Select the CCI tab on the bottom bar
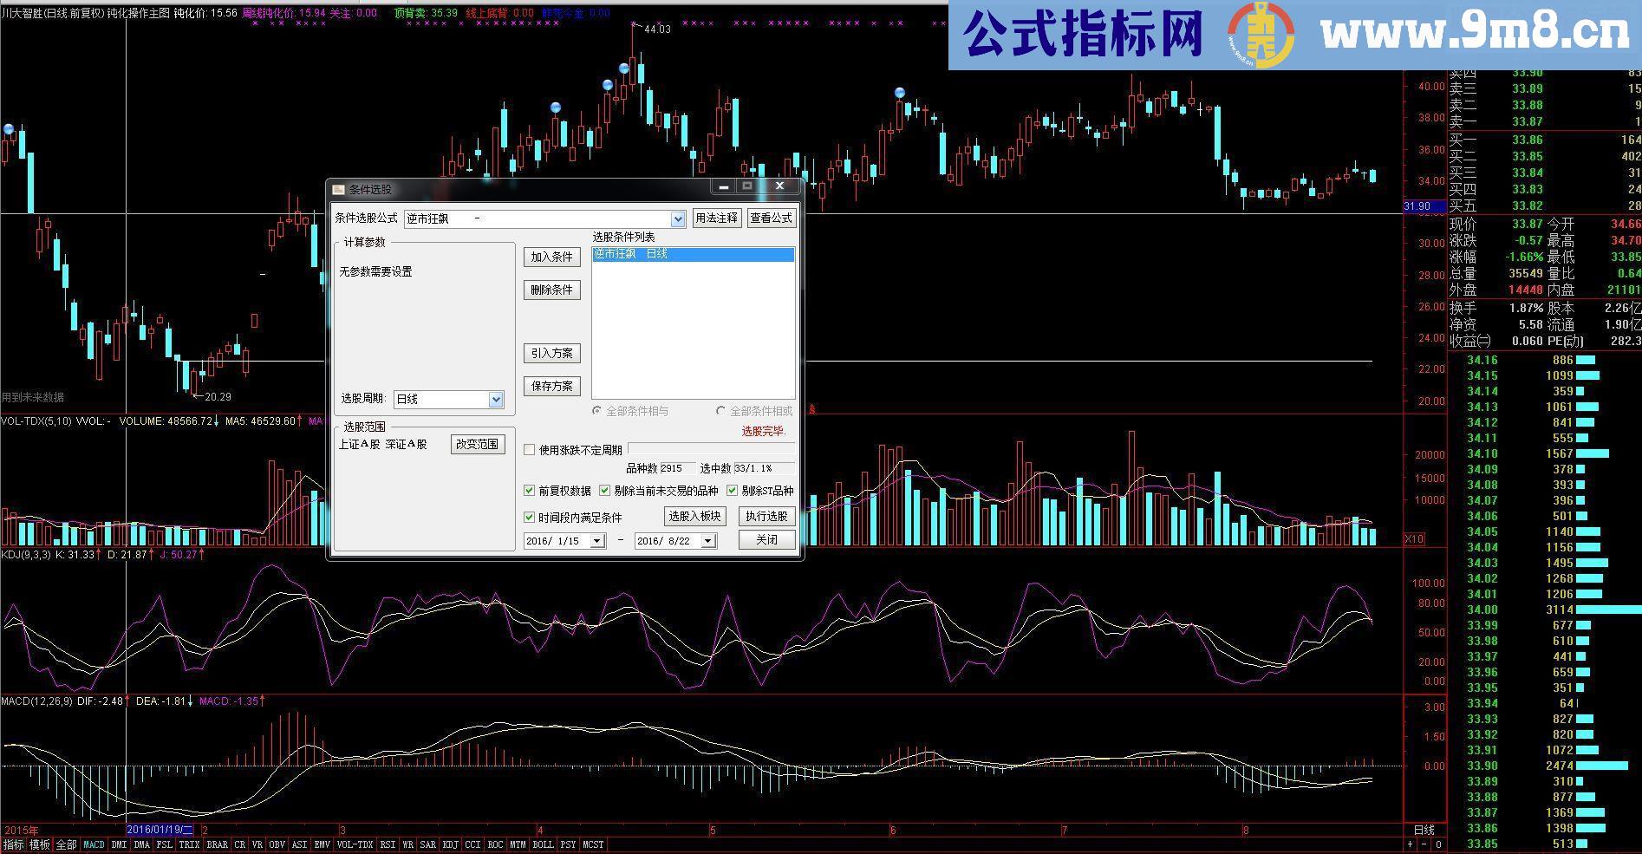The height and width of the screenshot is (854, 1642). [471, 844]
